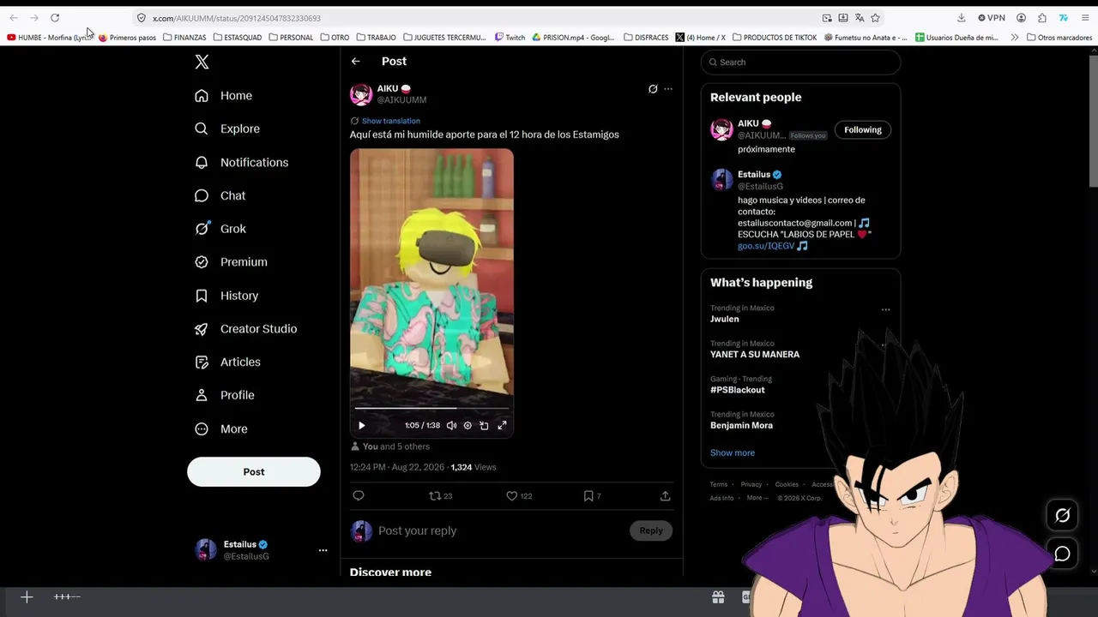
Task: Open the video settings gear
Action: coord(468,426)
